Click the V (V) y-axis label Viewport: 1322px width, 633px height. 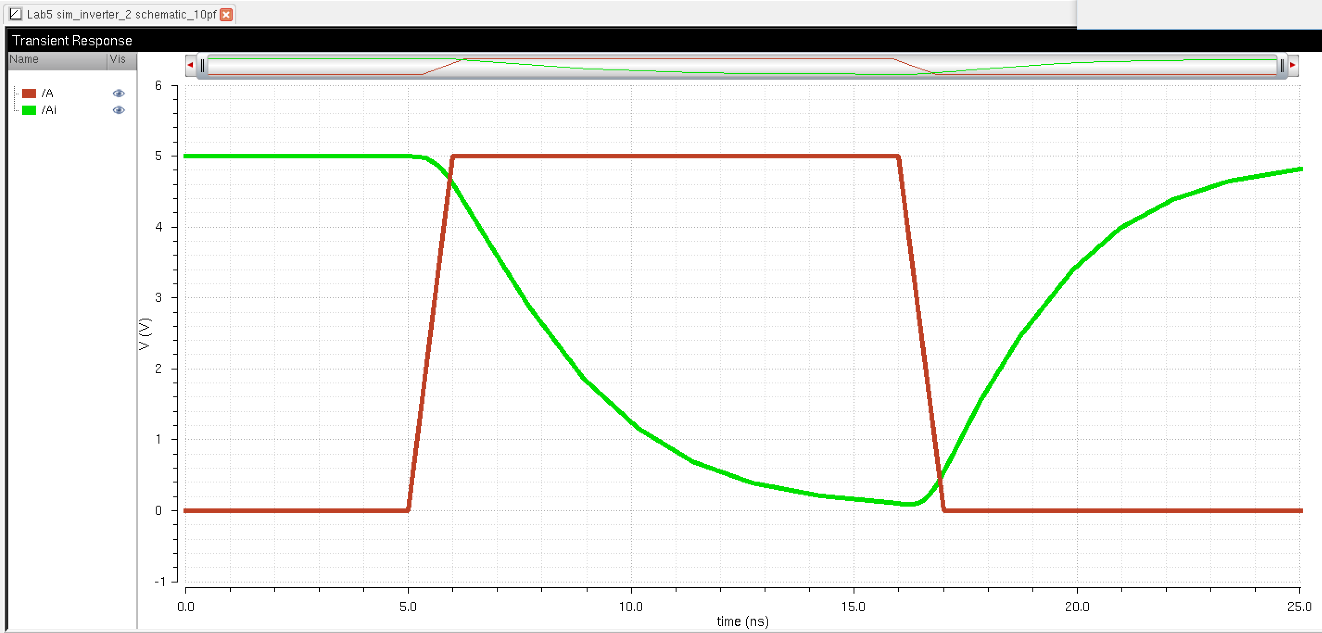145,333
